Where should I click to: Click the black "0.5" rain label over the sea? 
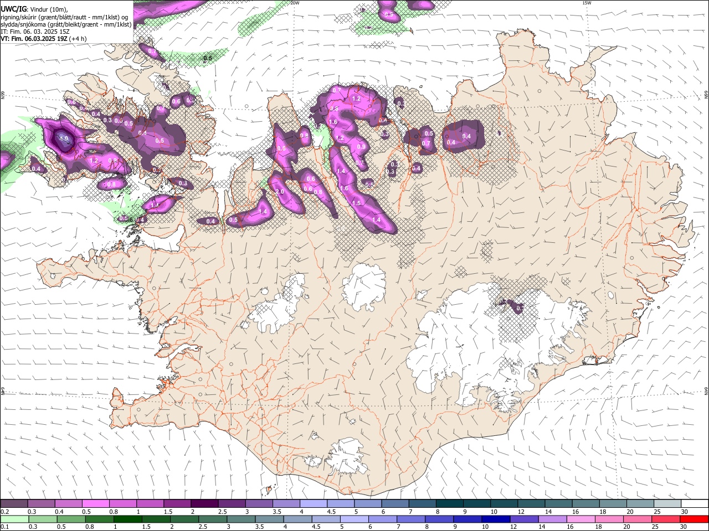click(x=208, y=58)
